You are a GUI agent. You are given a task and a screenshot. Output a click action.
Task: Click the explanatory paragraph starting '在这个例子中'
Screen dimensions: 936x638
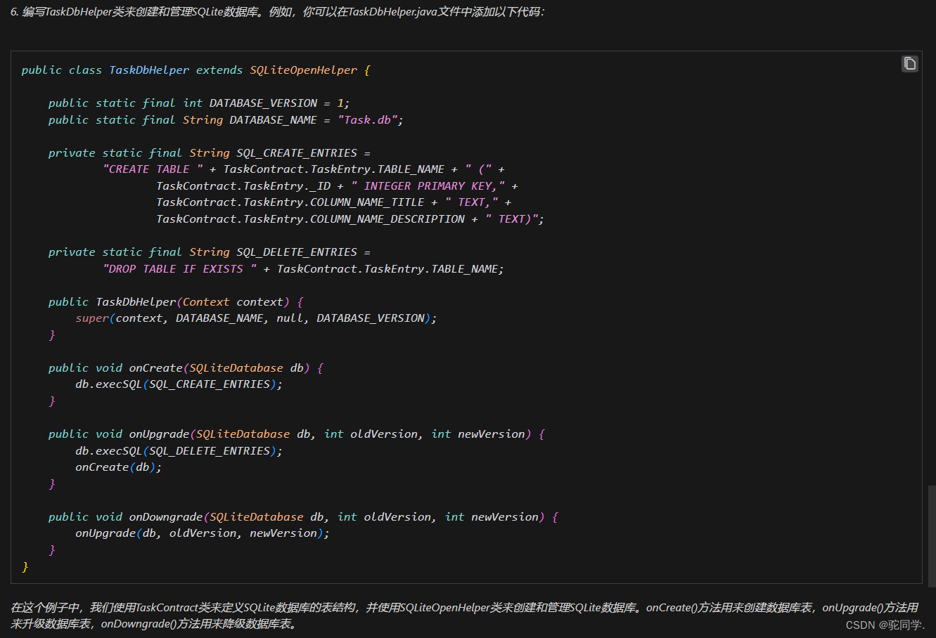pyautogui.click(x=464, y=616)
